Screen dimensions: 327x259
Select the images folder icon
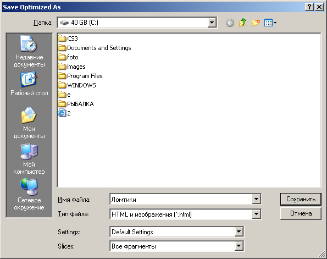point(62,67)
